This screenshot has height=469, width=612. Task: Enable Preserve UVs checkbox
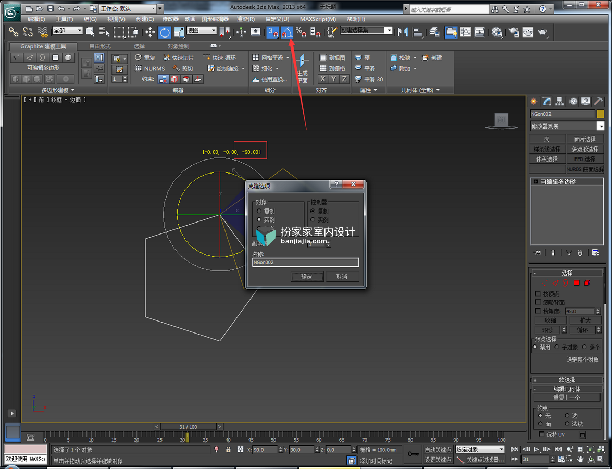pyautogui.click(x=541, y=434)
